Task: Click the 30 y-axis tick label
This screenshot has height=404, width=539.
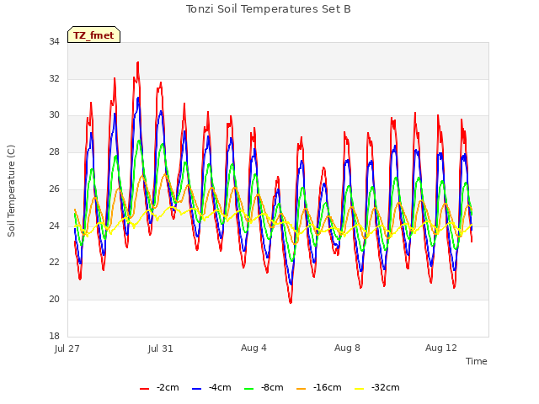Action: pyautogui.click(x=54, y=114)
